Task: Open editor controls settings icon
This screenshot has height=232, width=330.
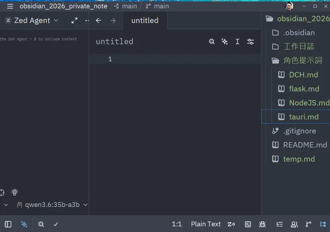Action: [x=250, y=41]
